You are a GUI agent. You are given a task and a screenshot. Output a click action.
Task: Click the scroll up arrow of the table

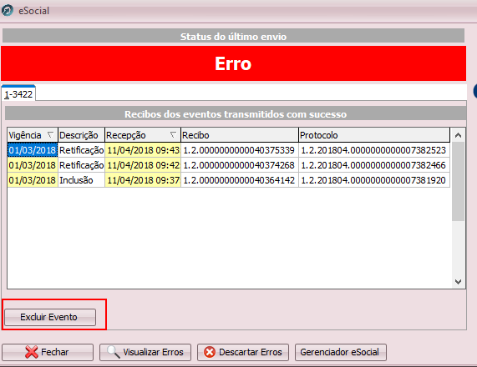458,135
